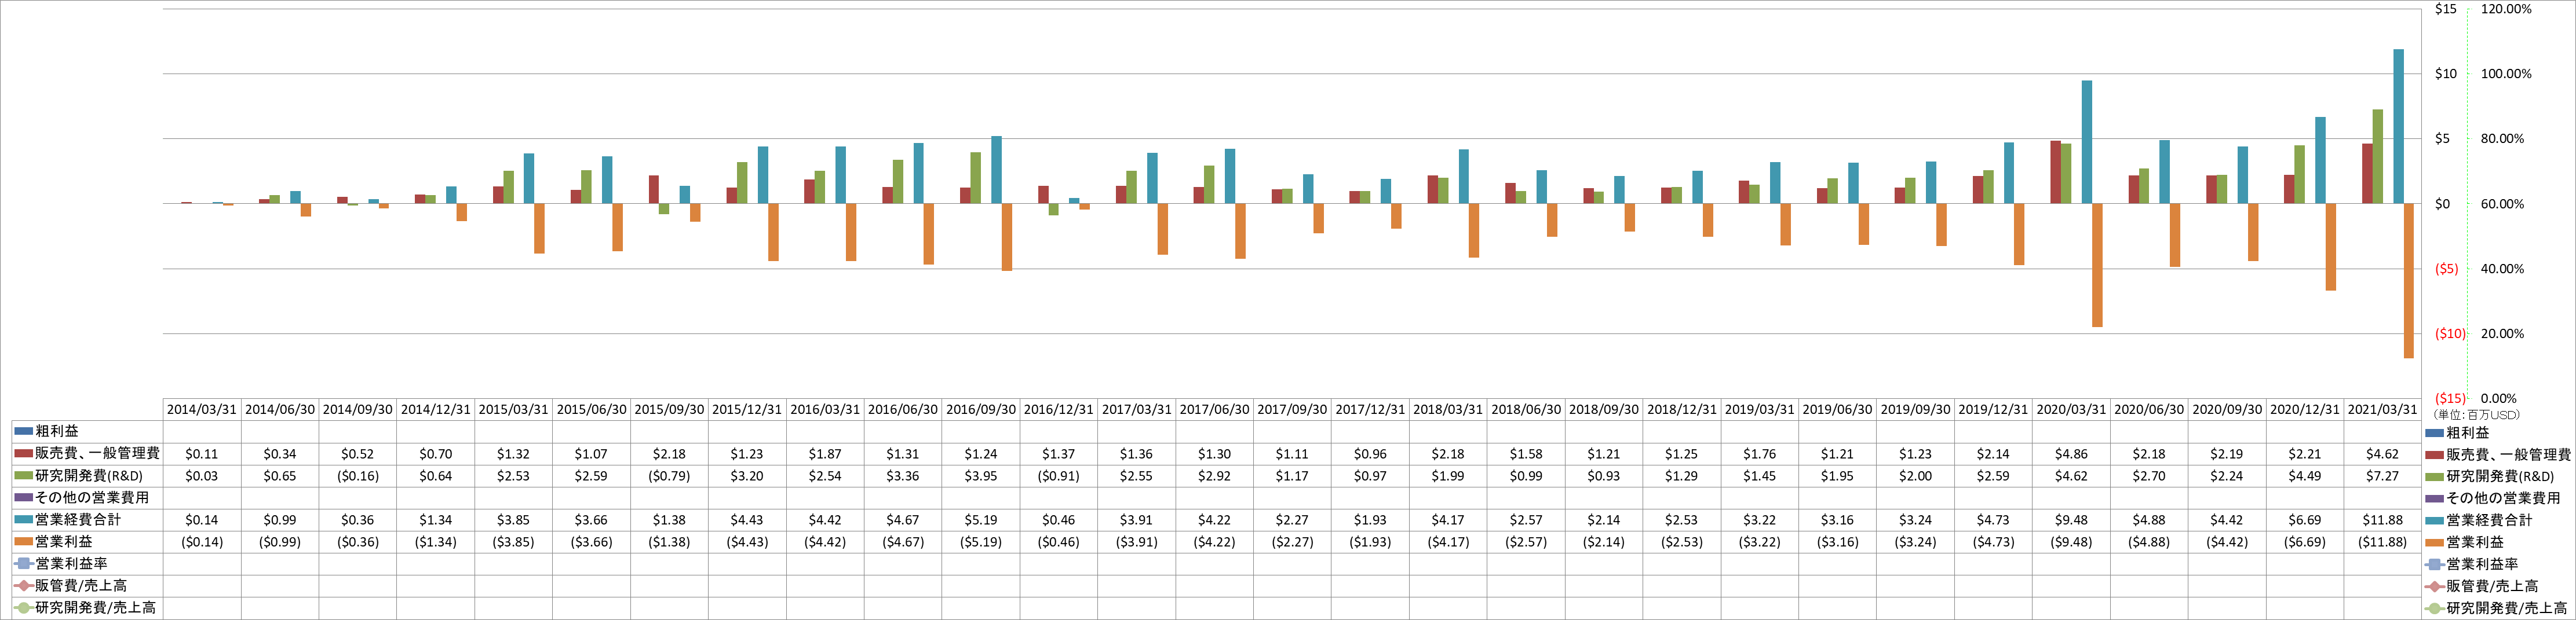Select the ($0.14) operating income cell
Image resolution: width=2576 pixels, height=620 pixels.
pyautogui.click(x=202, y=541)
